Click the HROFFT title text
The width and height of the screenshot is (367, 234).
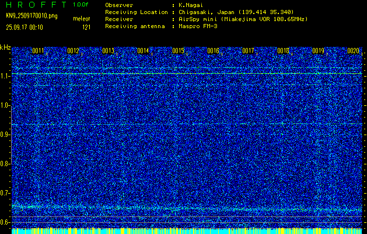36,5
